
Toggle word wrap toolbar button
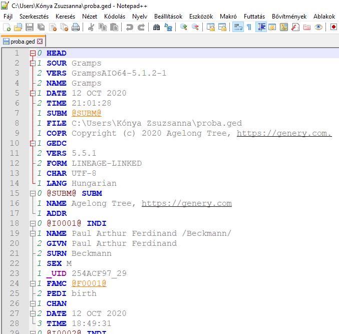coord(238,28)
